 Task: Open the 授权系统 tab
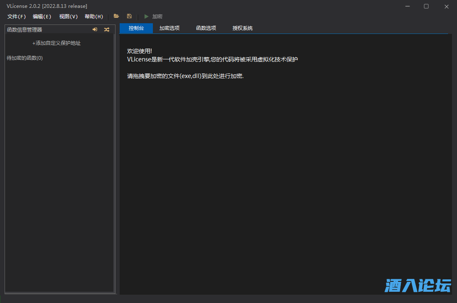coord(243,28)
